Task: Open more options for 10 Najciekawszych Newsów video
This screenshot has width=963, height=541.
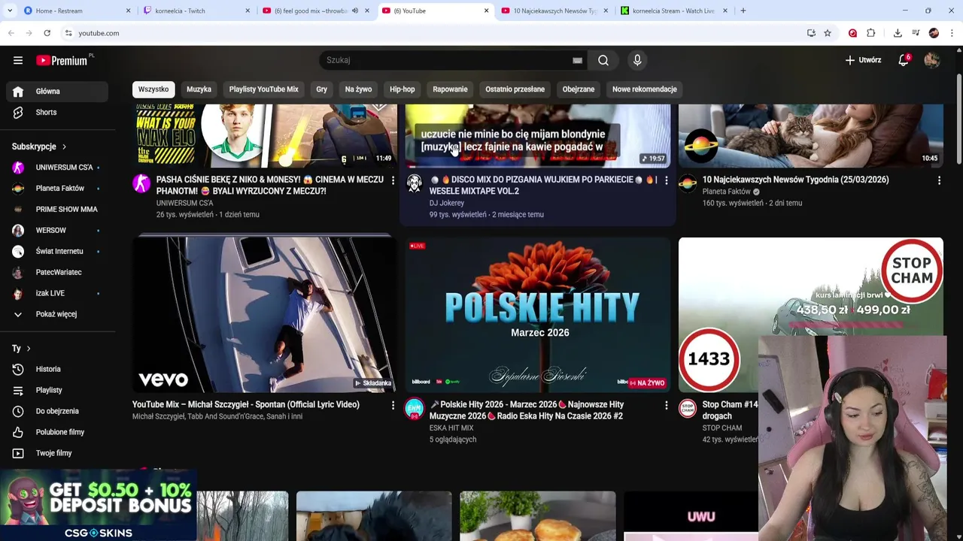Action: click(939, 180)
